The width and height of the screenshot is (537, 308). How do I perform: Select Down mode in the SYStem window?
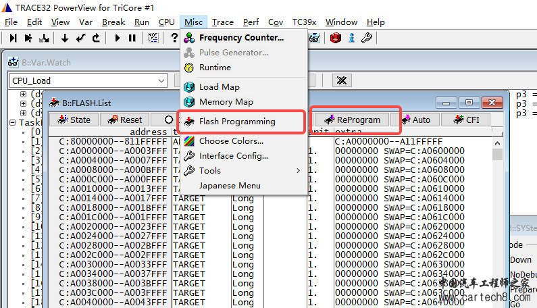(x=521, y=259)
